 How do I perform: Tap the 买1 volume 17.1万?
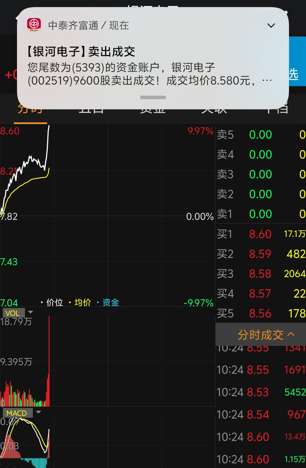coord(295,234)
